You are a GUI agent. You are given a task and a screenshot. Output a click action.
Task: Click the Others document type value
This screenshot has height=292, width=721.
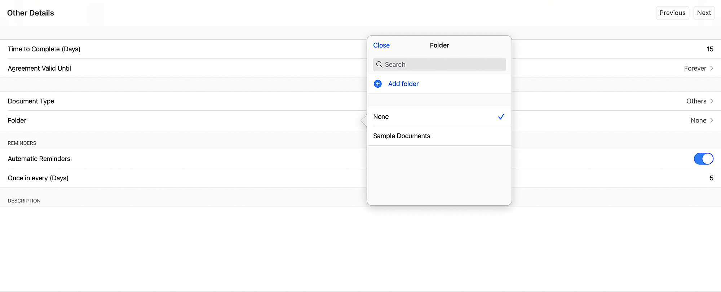696,101
